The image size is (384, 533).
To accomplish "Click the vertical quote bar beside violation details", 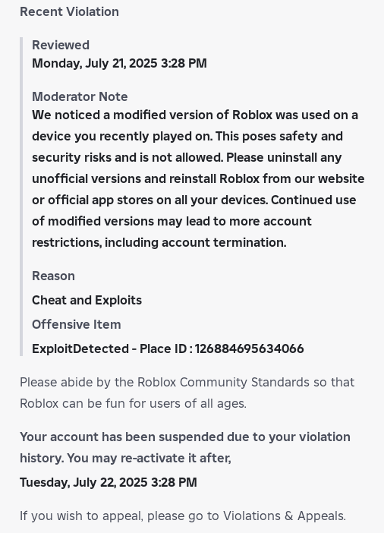I will coord(21,197).
